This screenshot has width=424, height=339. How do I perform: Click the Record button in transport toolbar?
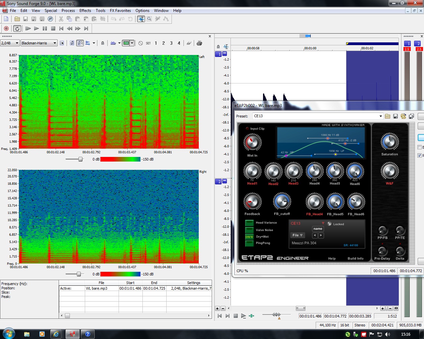6,28
